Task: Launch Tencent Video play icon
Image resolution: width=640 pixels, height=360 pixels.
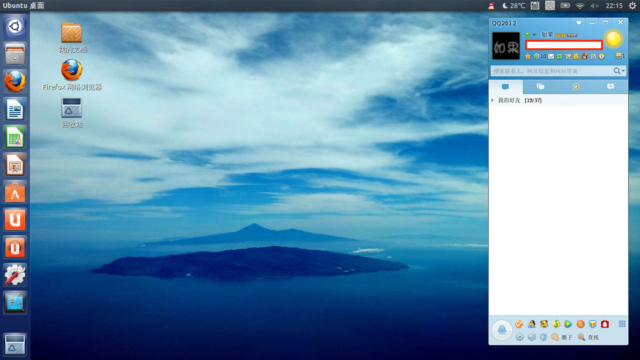Action: pyautogui.click(x=568, y=324)
